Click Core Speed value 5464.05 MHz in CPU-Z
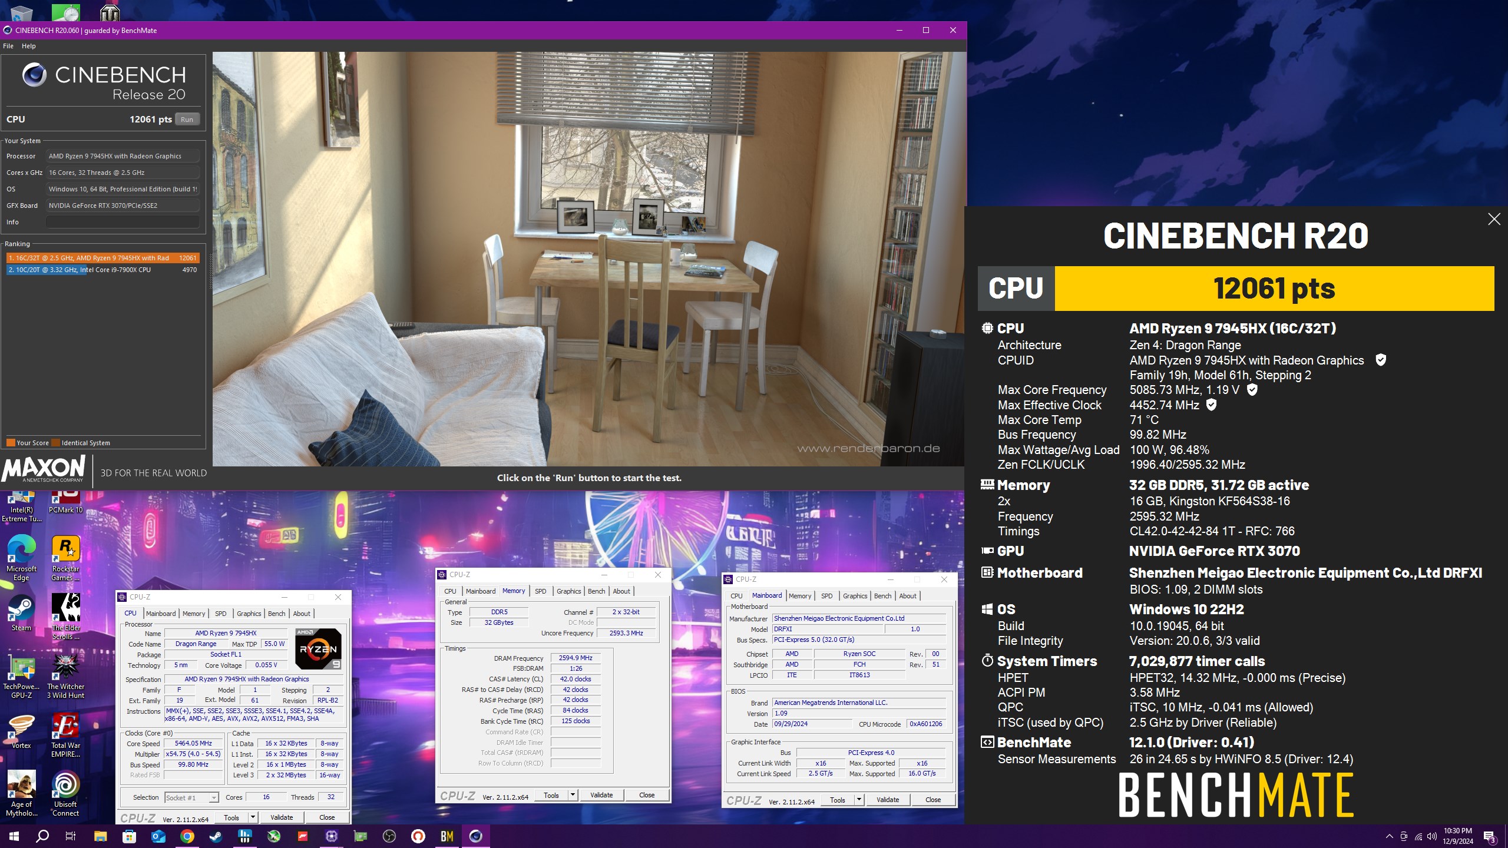1508x848 pixels. [x=193, y=743]
